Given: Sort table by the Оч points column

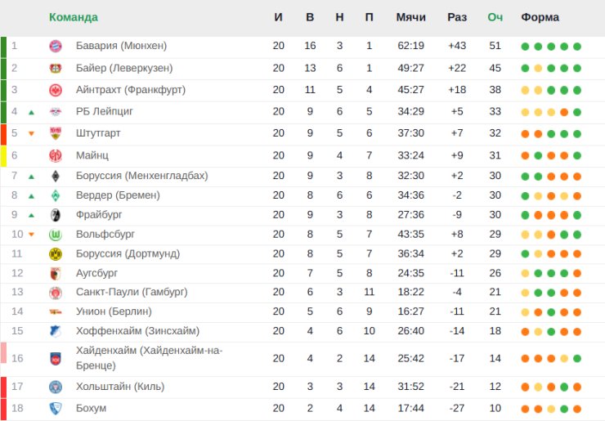Looking at the screenshot, I should click(495, 17).
